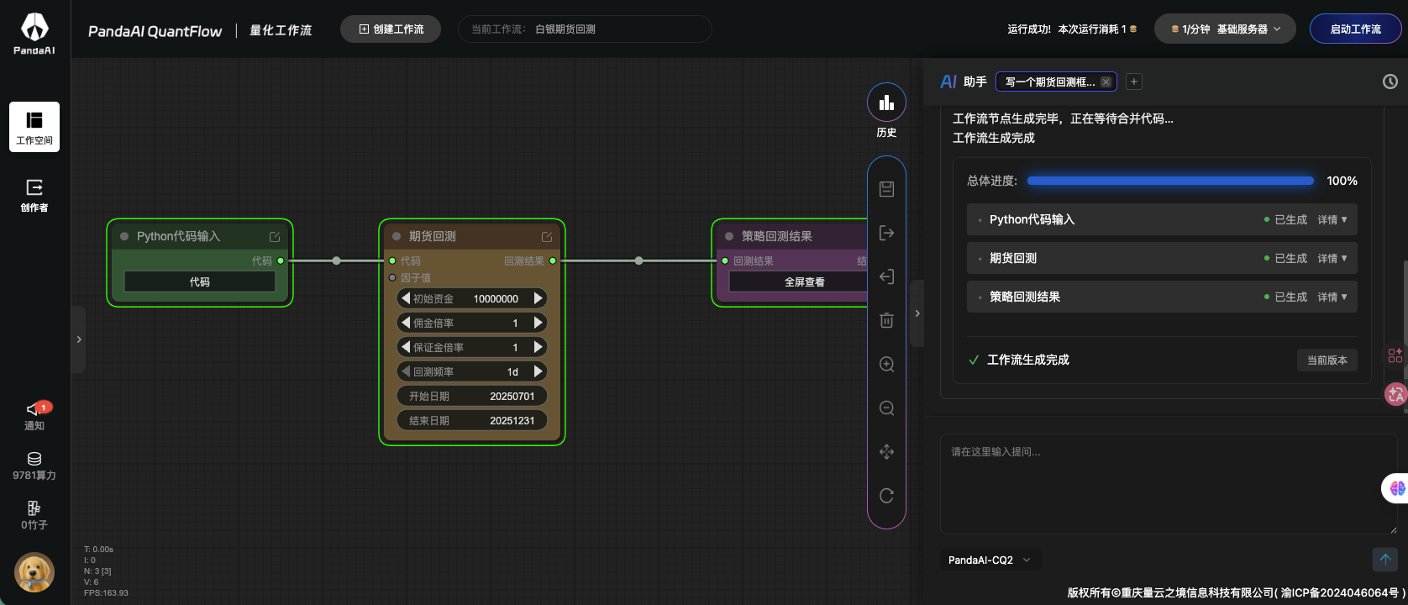This screenshot has width=1408, height=605.
Task: Increase 保证金倍率 with the right arrow
Action: pos(539,347)
